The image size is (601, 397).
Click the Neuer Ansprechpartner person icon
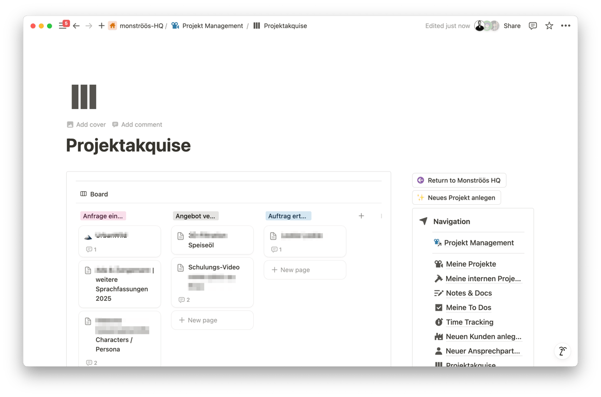tap(438, 351)
